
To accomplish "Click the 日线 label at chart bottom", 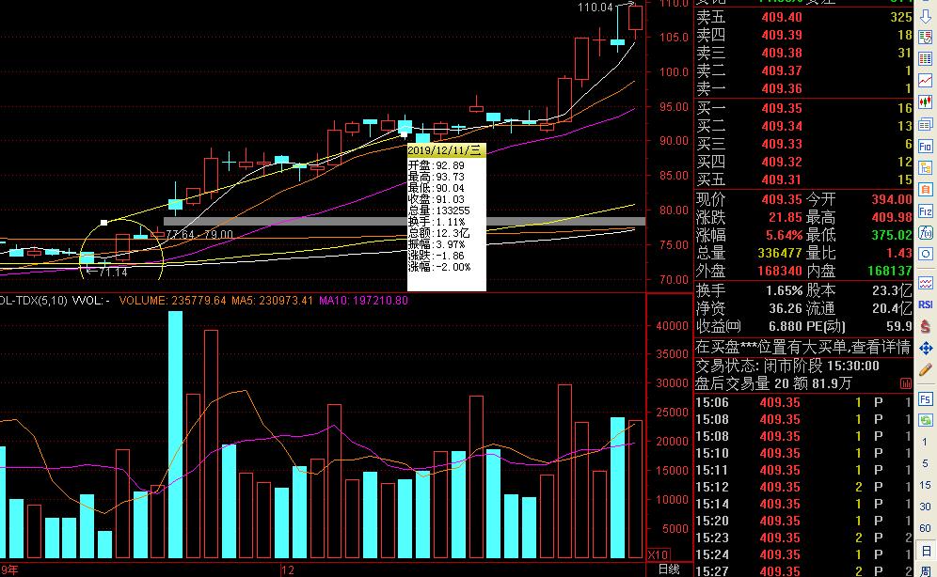I will tap(669, 569).
